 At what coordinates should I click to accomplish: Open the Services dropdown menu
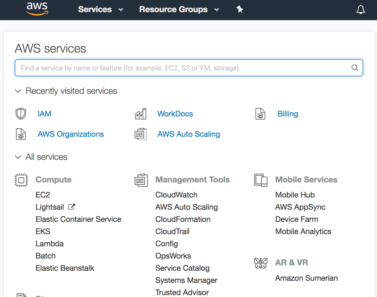click(101, 9)
